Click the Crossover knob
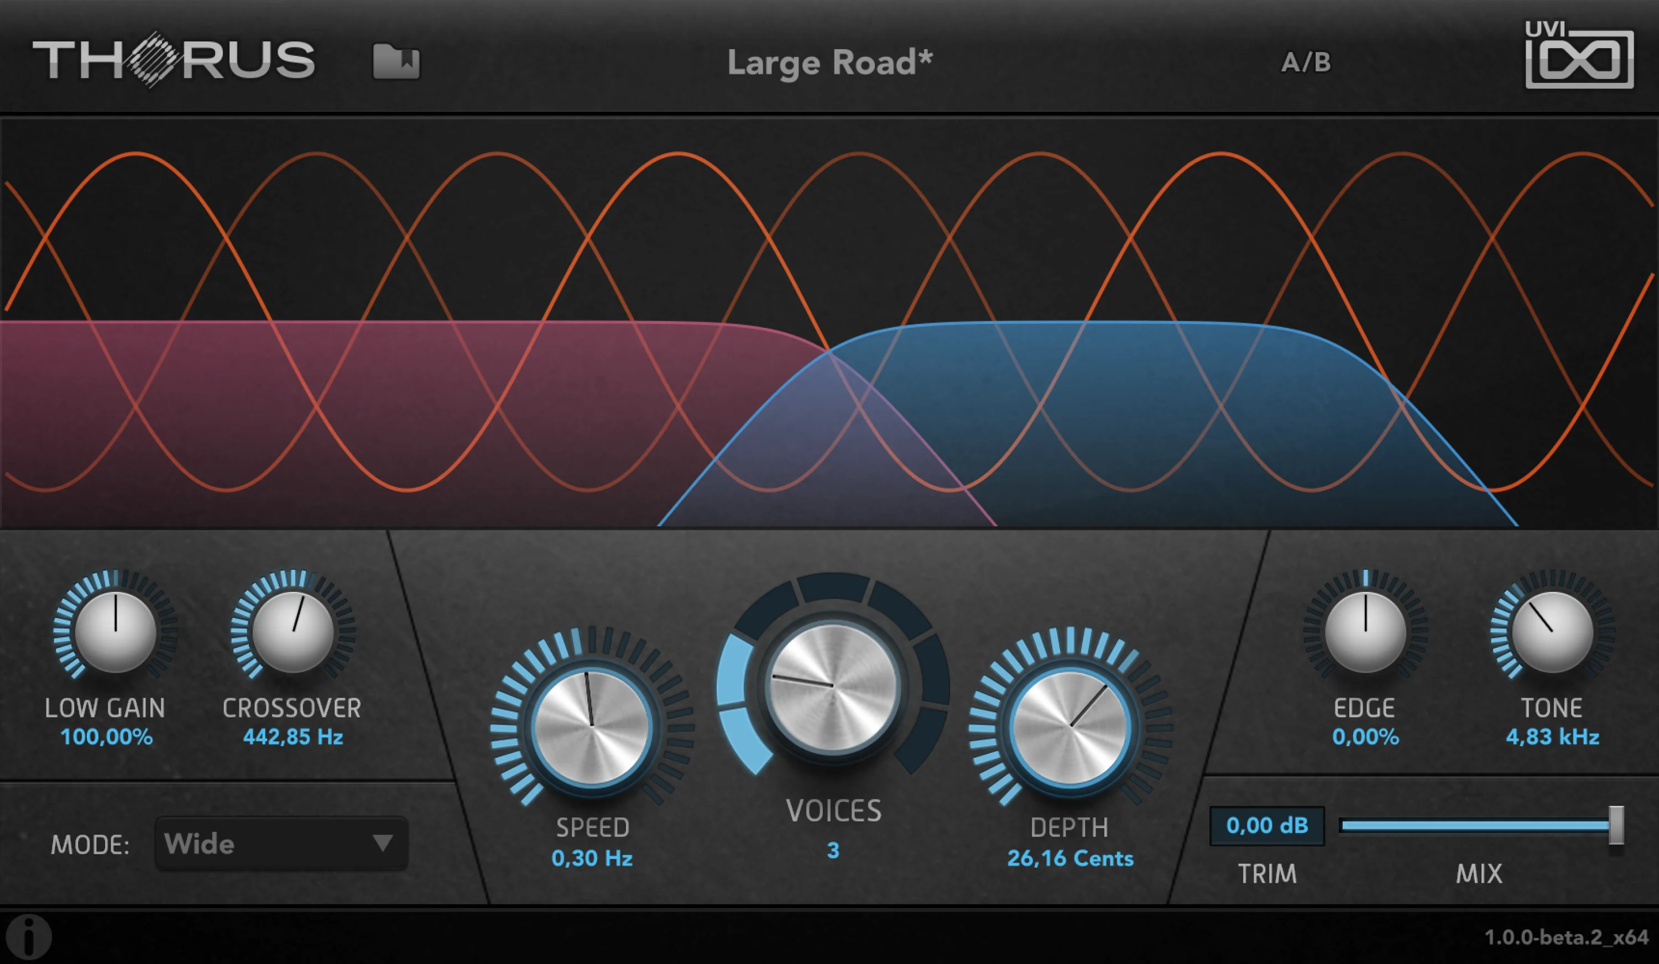Screen dimensions: 1659x964 293,631
